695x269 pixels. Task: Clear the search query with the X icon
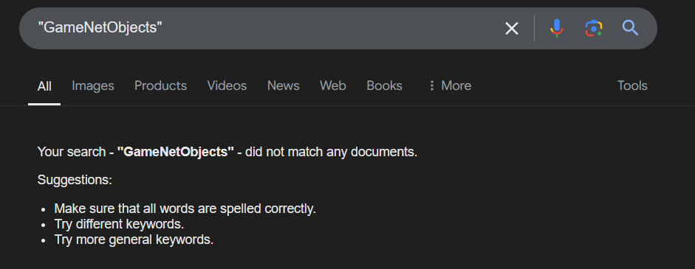click(x=512, y=28)
